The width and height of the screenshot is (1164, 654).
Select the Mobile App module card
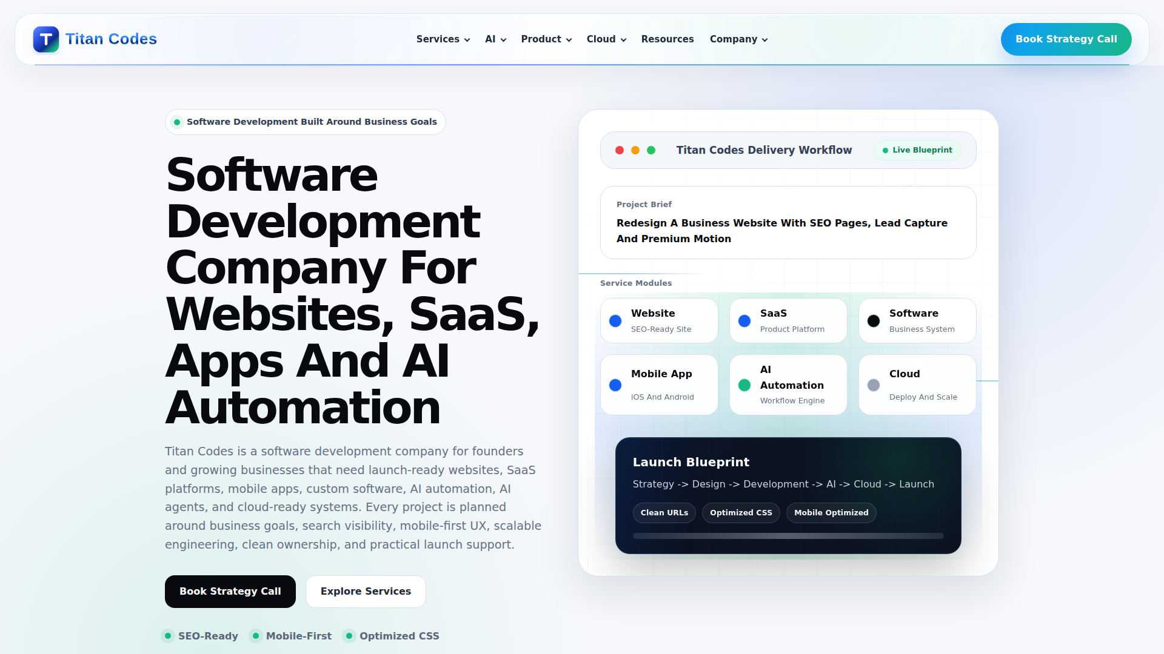click(659, 385)
